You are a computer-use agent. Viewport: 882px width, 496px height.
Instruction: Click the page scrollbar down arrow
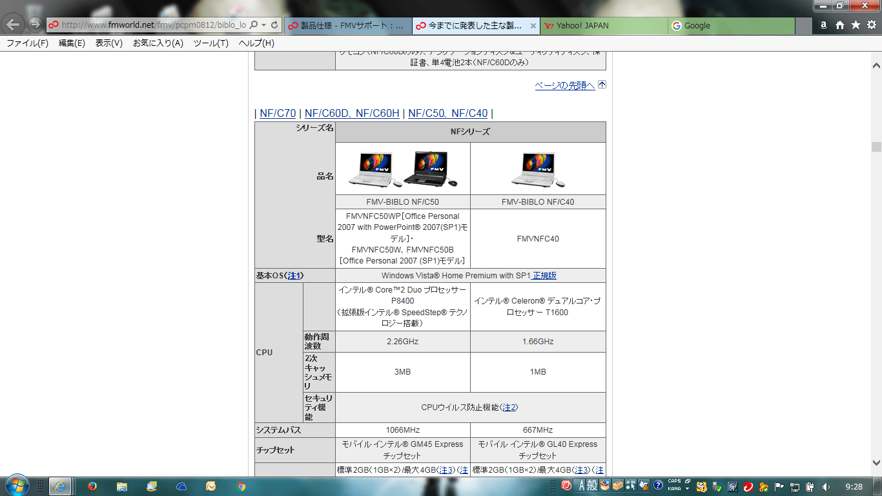876,462
